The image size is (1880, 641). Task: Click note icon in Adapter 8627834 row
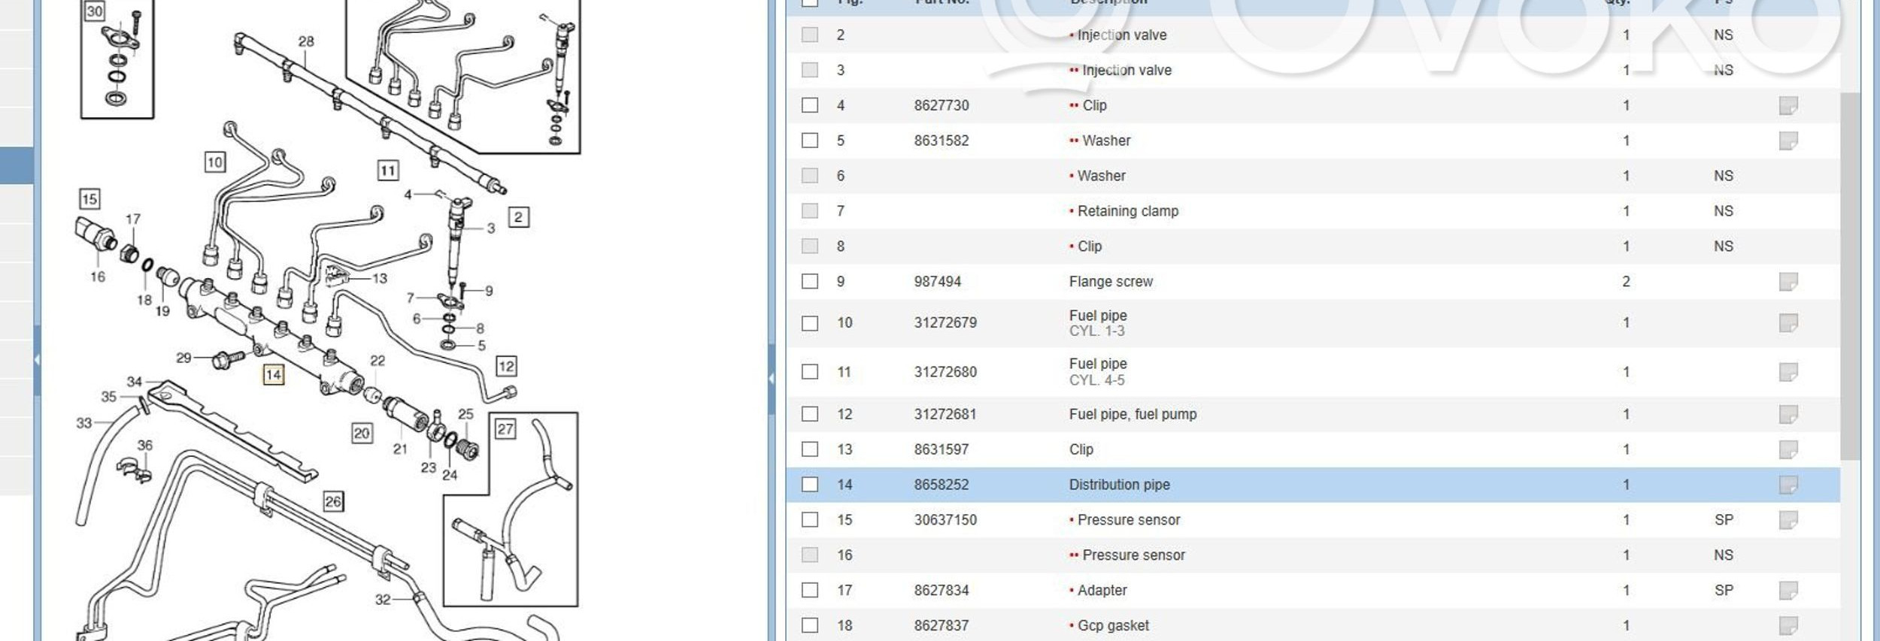coord(1788,591)
